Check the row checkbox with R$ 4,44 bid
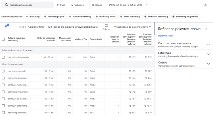 (3, 78)
